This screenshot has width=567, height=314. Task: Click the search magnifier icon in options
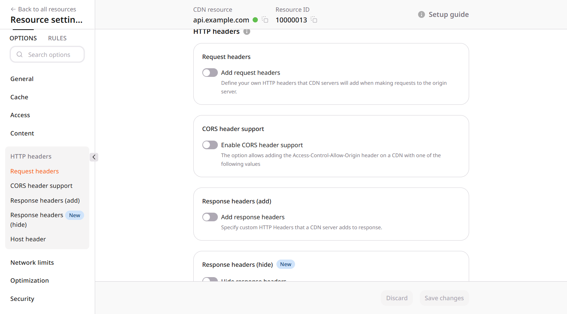click(20, 54)
